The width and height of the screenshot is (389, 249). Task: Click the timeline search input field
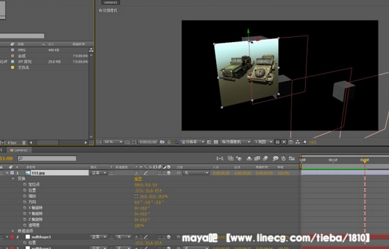47,158
